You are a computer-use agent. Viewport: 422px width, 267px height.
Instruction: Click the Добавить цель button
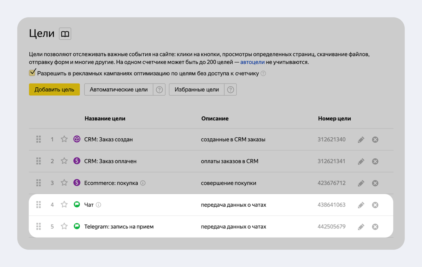pyautogui.click(x=54, y=90)
